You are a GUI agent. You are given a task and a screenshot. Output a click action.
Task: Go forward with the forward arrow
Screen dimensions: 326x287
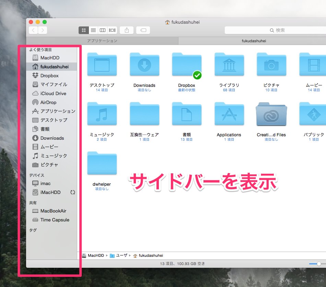pyautogui.click(x=43, y=30)
